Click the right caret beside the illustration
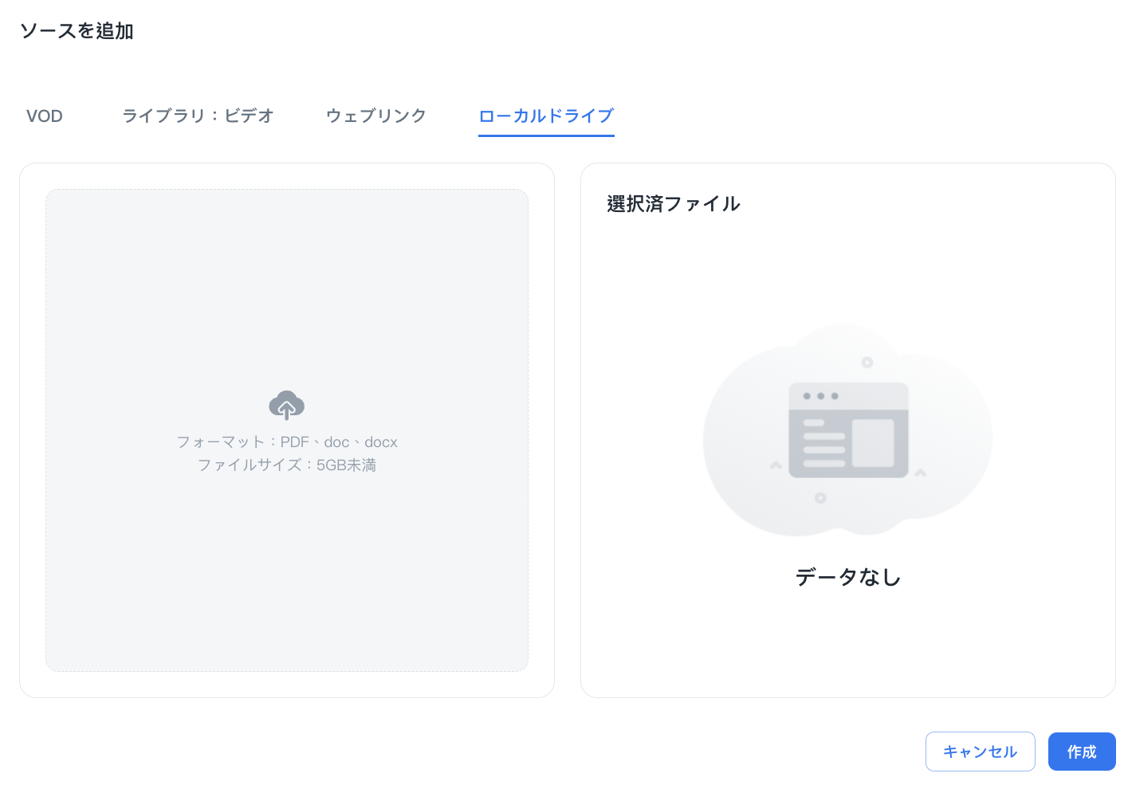The height and width of the screenshot is (789, 1132). 921,473
